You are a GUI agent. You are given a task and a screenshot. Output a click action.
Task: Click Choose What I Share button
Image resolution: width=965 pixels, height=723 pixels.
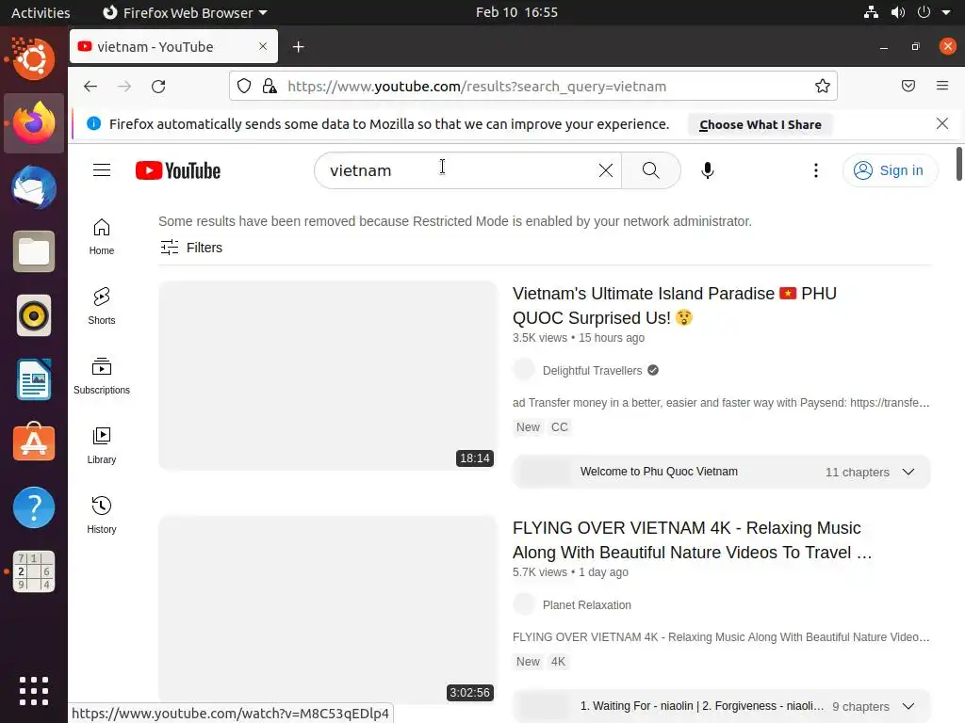click(x=761, y=124)
